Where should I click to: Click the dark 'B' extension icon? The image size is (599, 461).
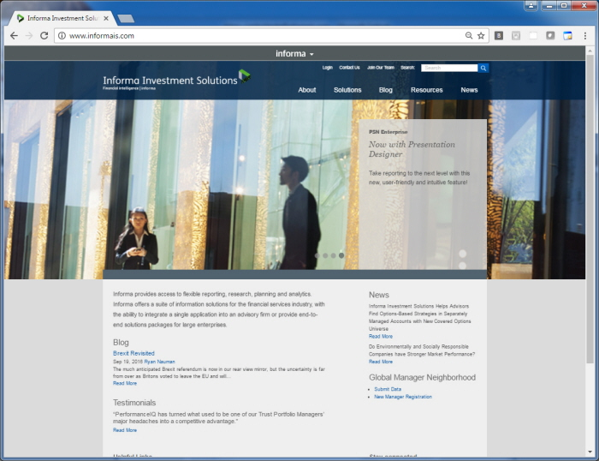point(499,36)
